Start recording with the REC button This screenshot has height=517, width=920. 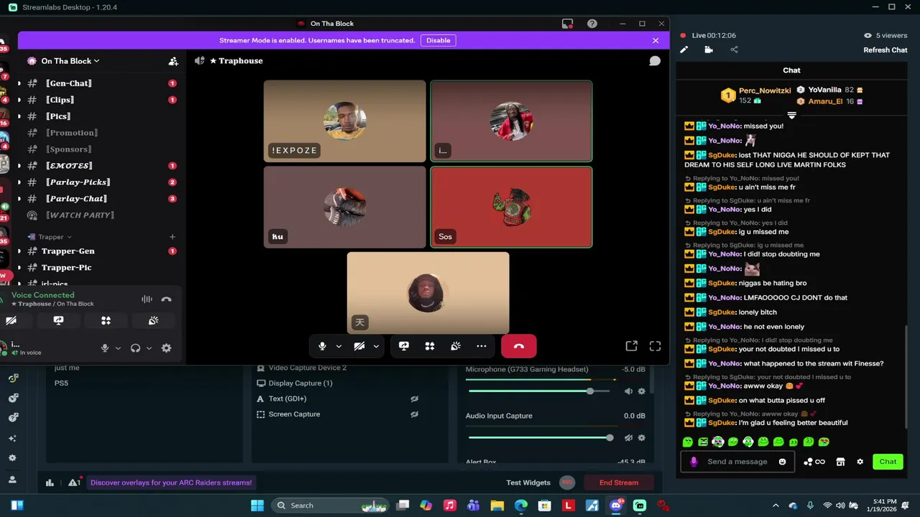[x=567, y=483]
